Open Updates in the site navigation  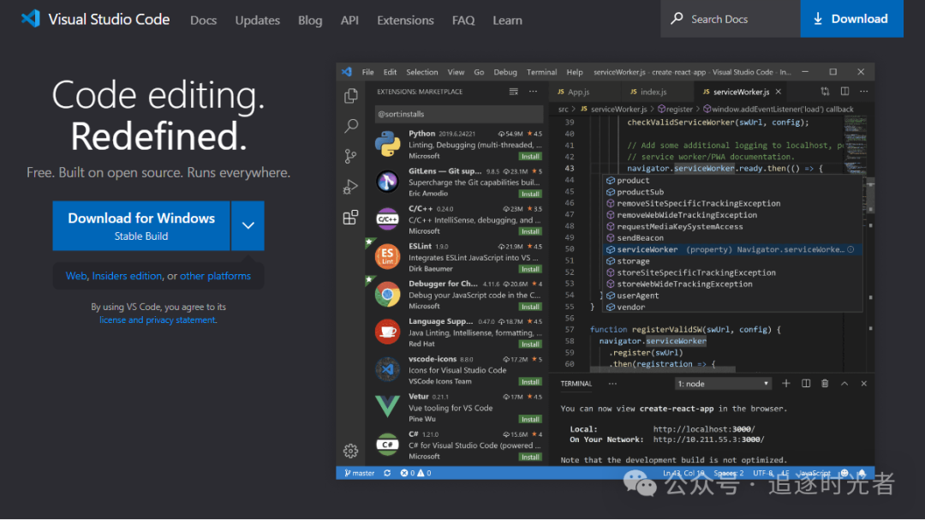(257, 20)
